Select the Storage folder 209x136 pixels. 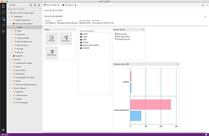[x=20, y=49]
